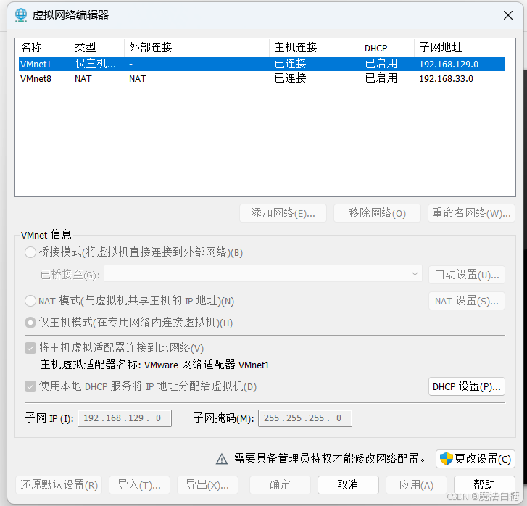Toggle 将主机虚拟适配器连接到此网络 checkbox
The image size is (527, 506).
click(x=30, y=348)
